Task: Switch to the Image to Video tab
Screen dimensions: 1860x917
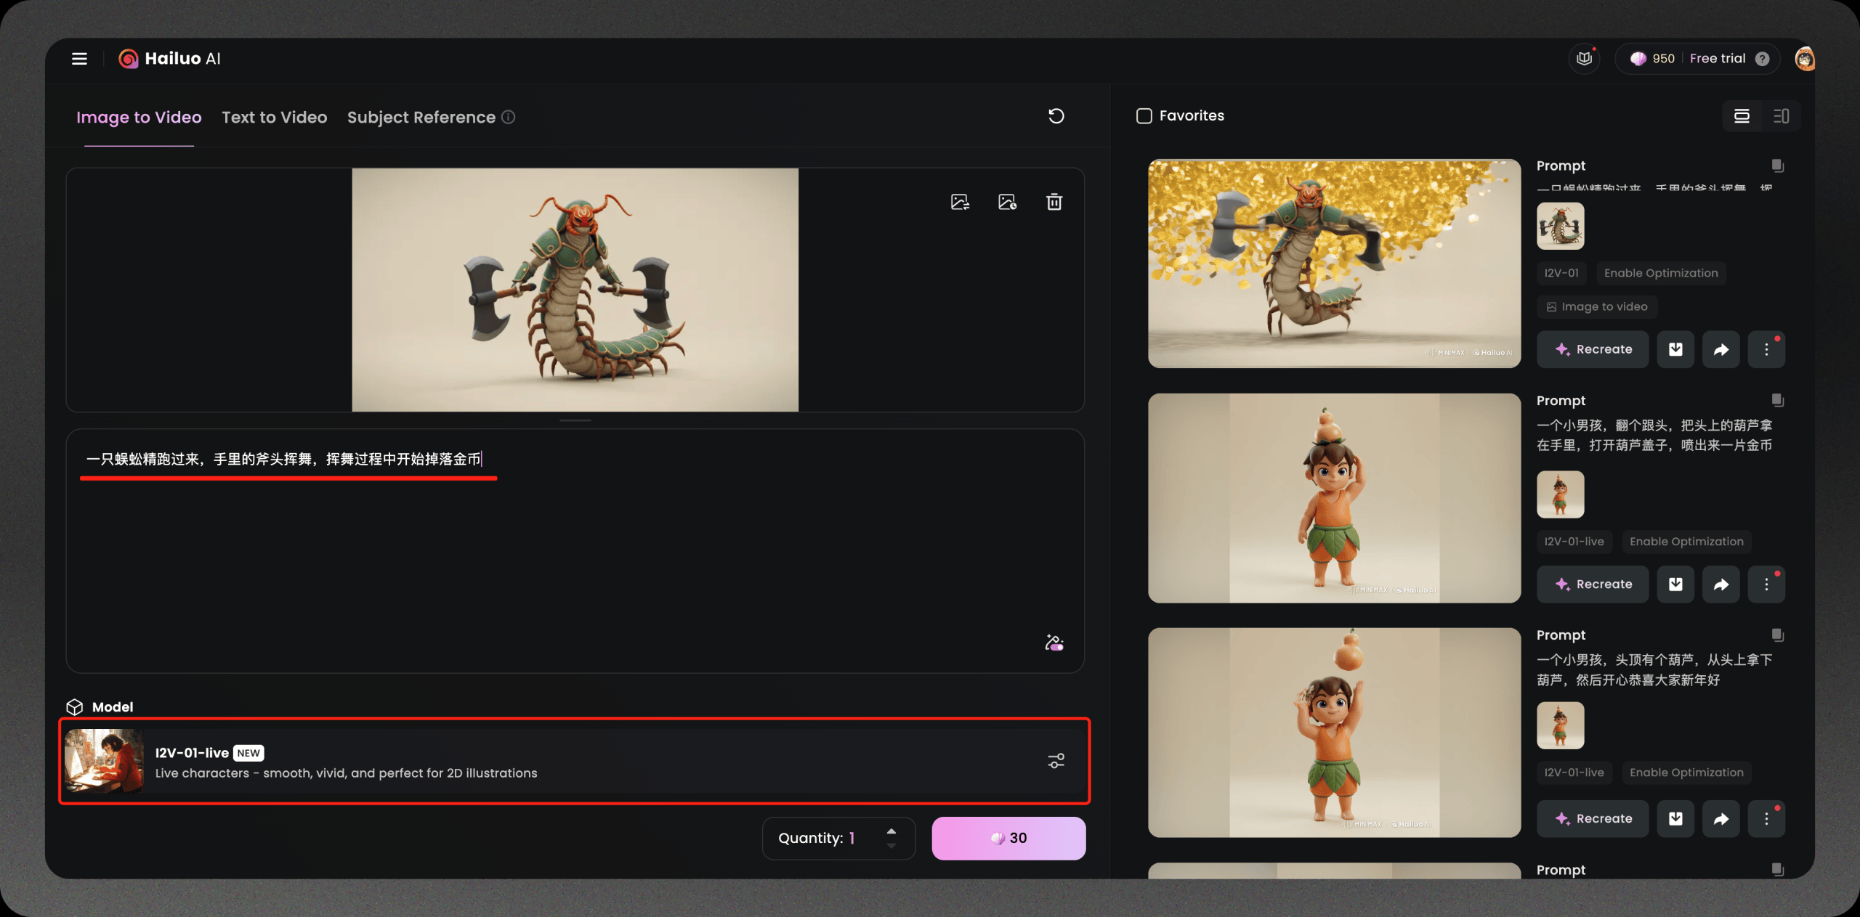Action: point(139,118)
